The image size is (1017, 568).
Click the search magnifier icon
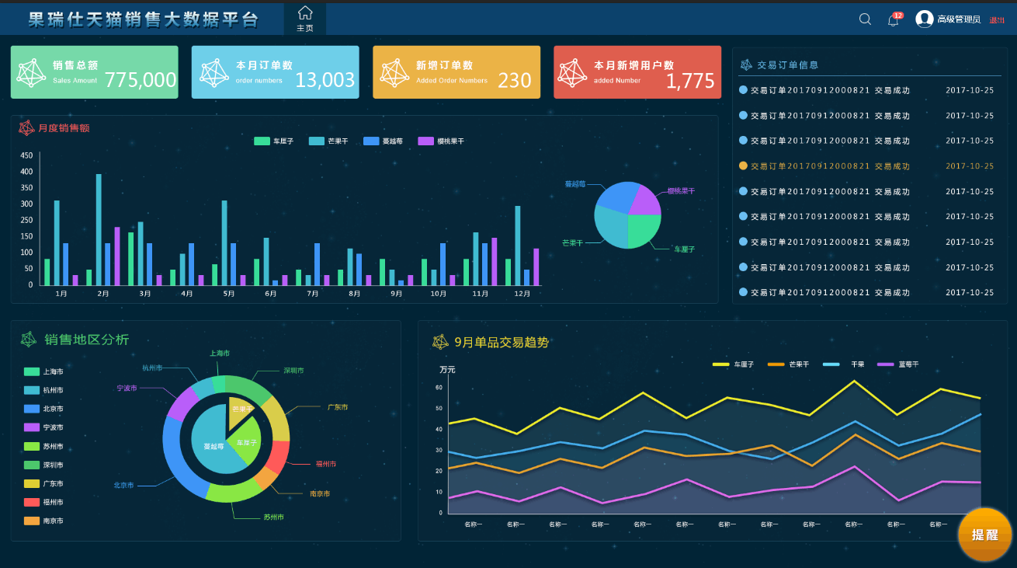pos(865,19)
